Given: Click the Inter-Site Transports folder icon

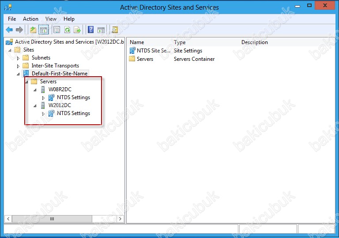Looking at the screenshot, I should (x=26, y=65).
